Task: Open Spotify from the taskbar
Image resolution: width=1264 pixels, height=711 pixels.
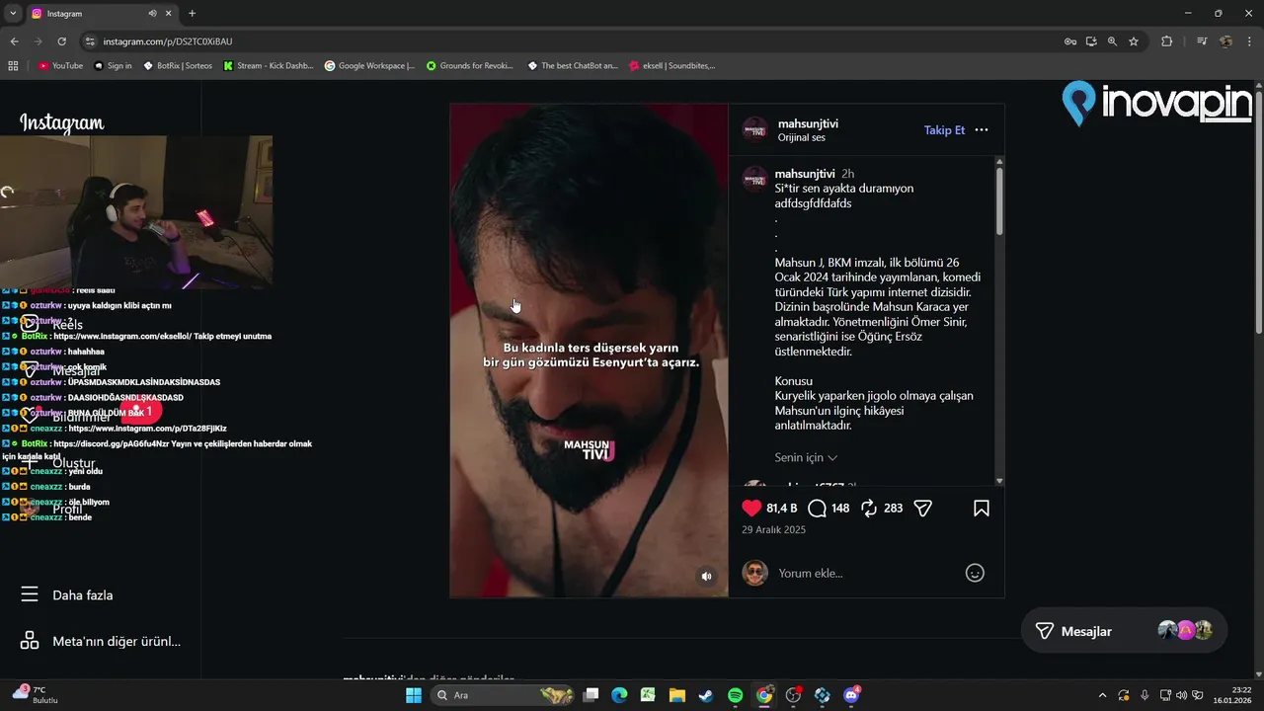Action: tap(736, 695)
